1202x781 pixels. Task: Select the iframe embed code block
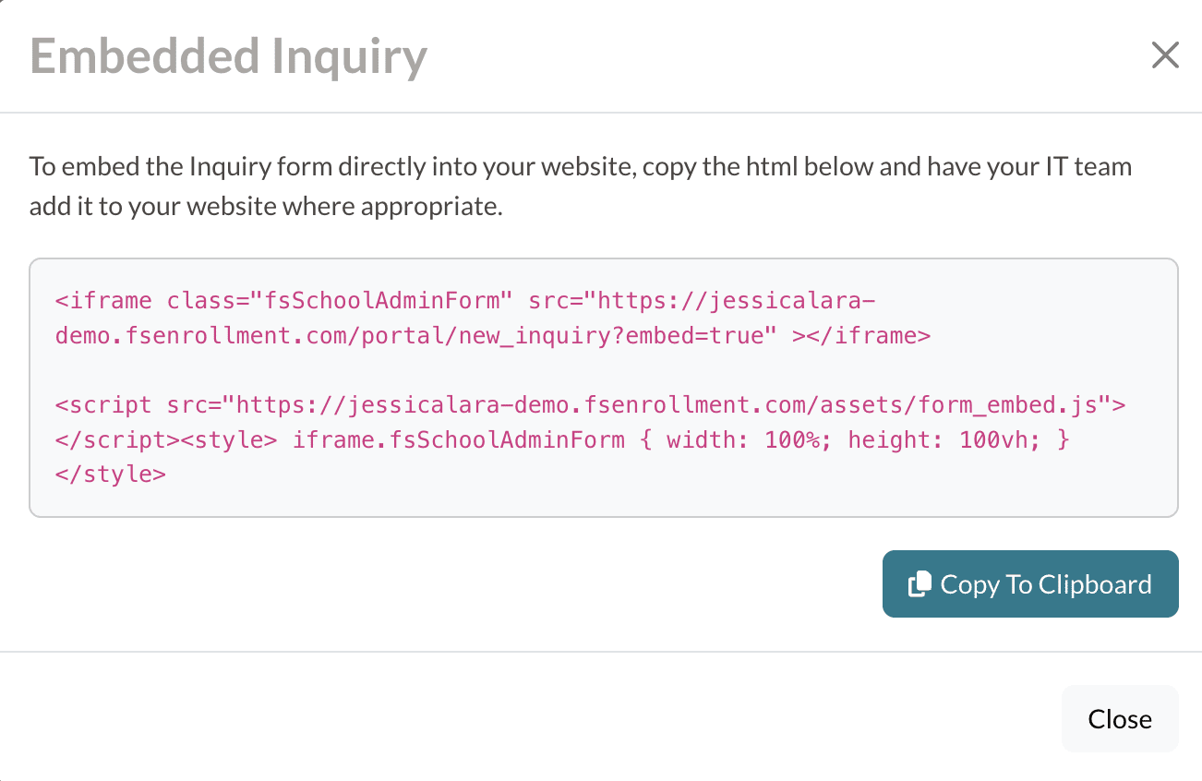click(492, 318)
